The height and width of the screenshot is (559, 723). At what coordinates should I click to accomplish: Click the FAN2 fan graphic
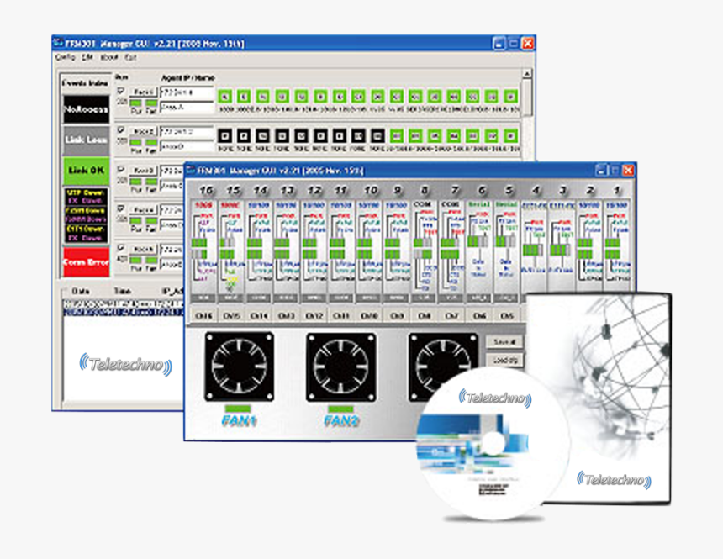pyautogui.click(x=340, y=367)
